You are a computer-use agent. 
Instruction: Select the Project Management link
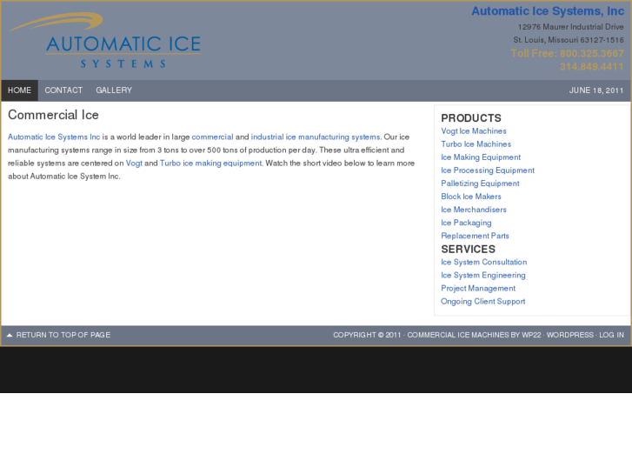[478, 289]
